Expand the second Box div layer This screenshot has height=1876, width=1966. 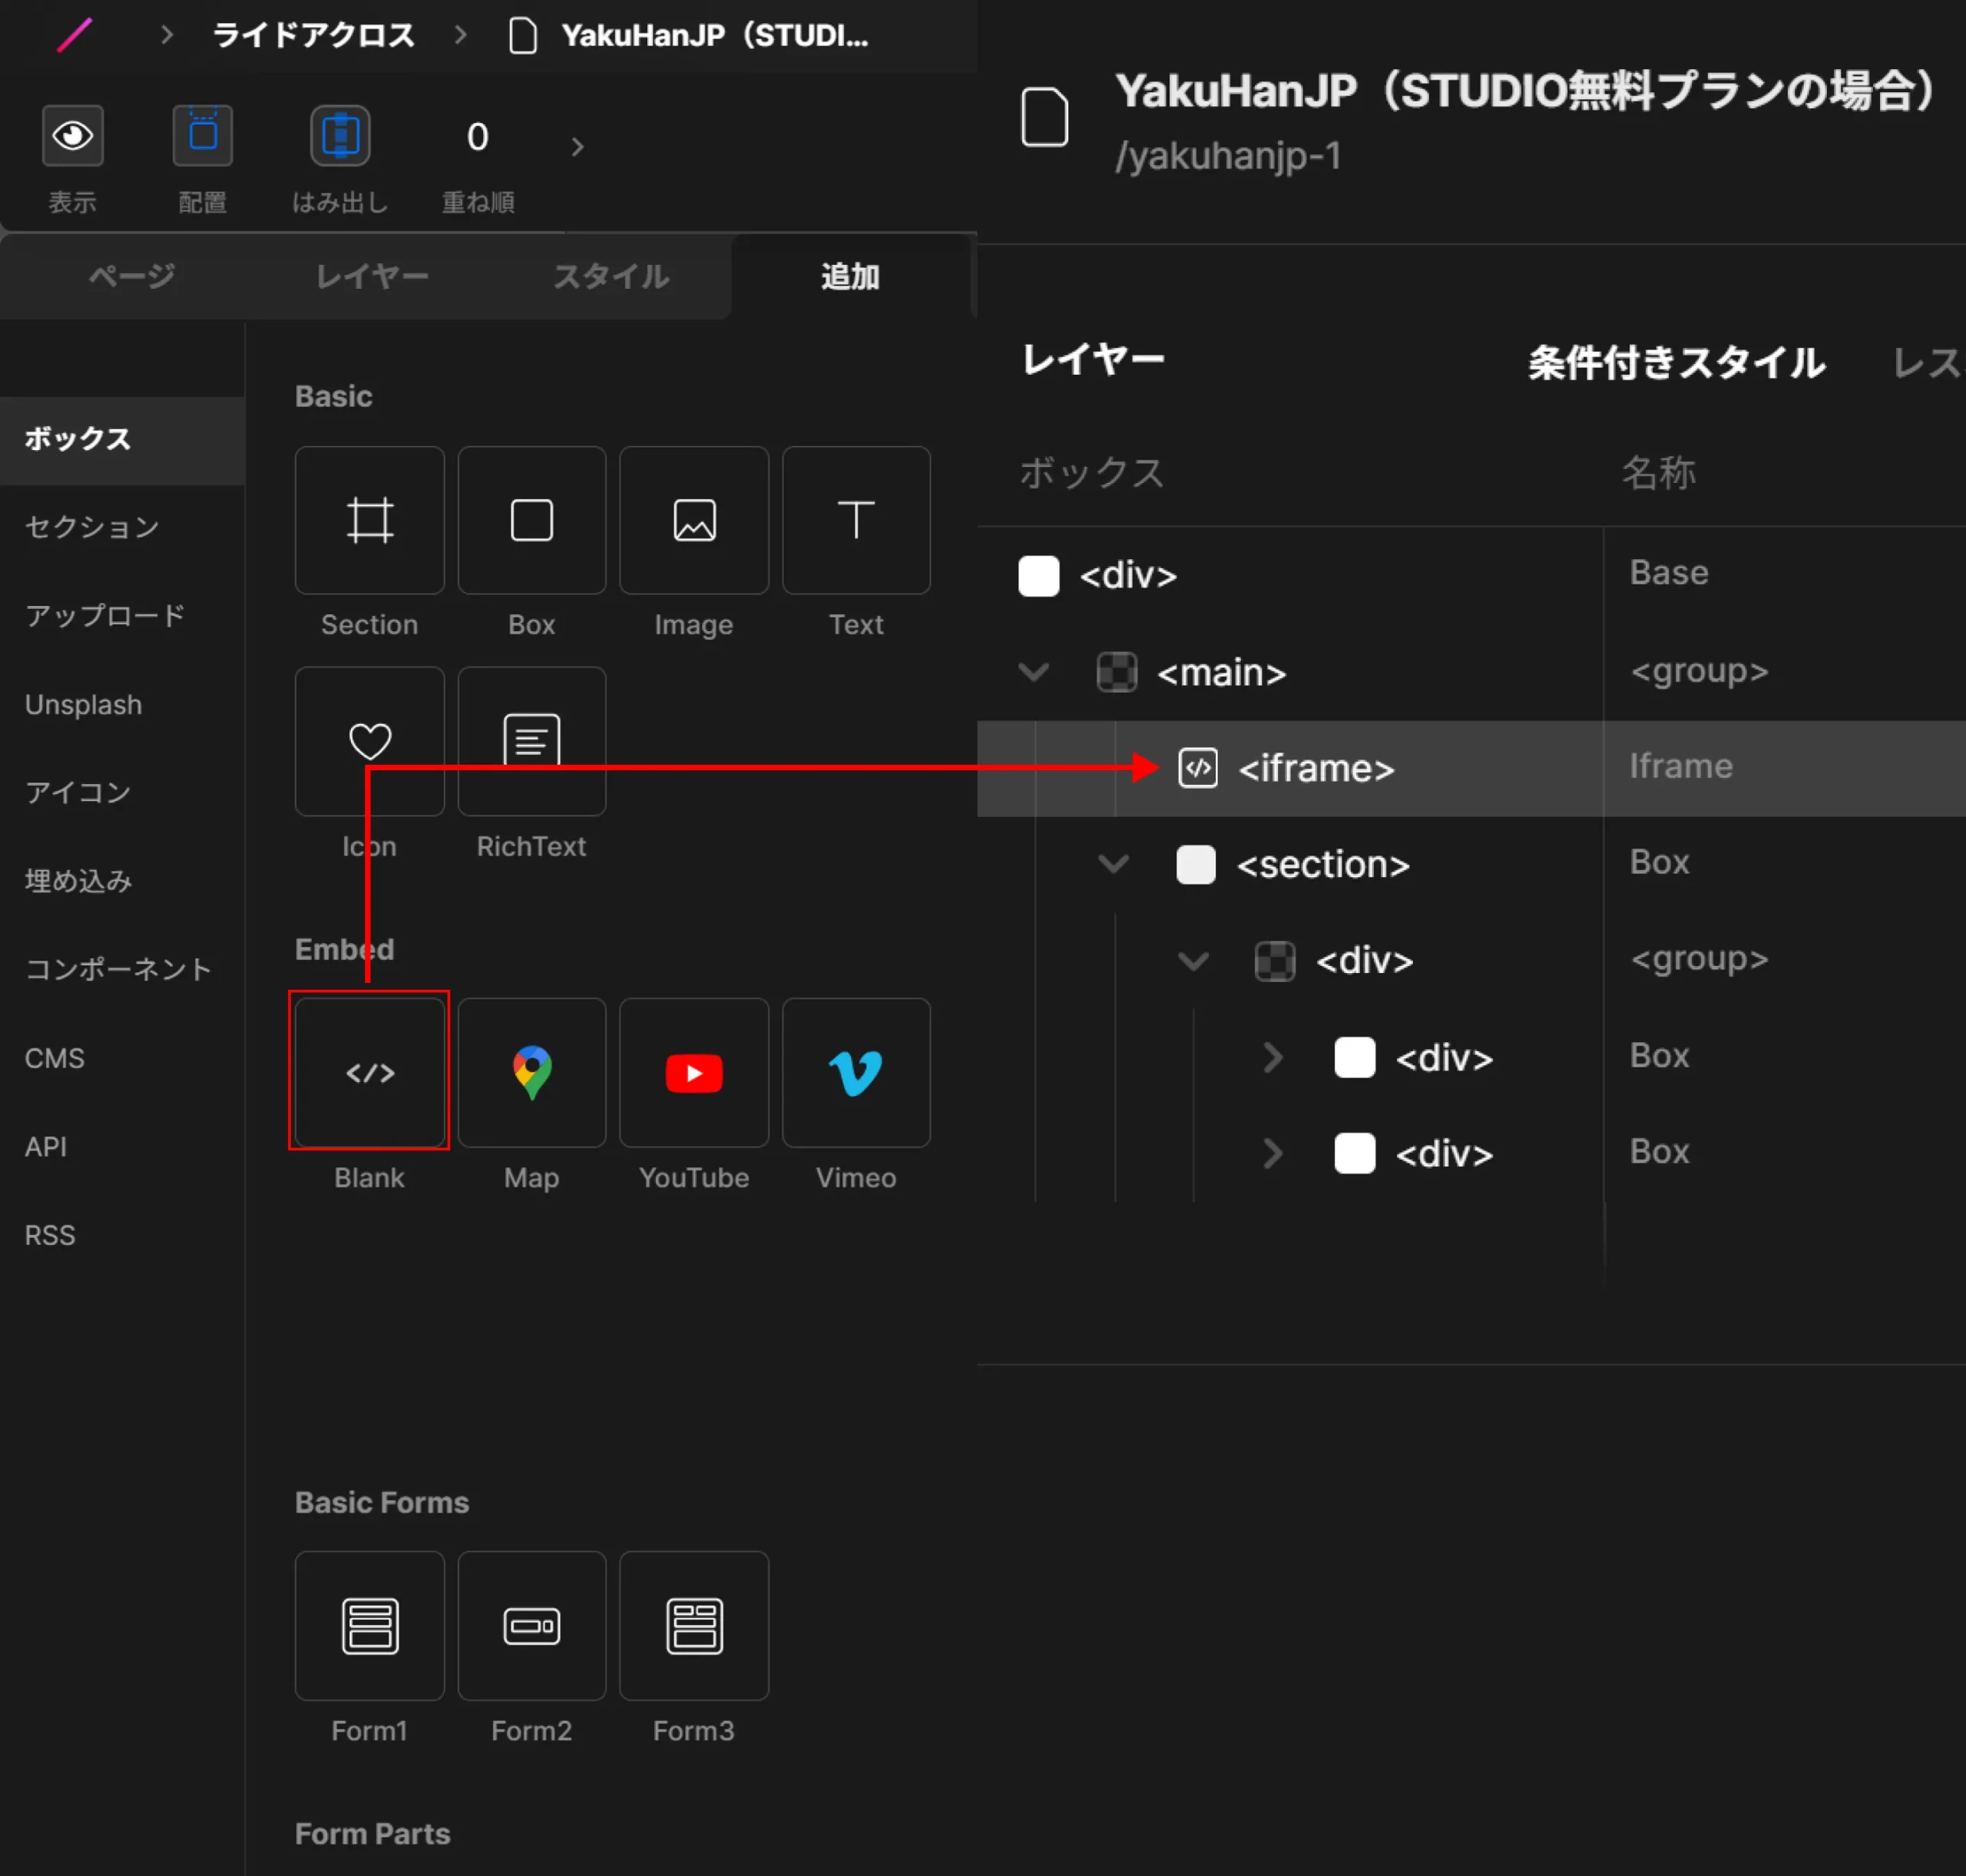pyautogui.click(x=1272, y=1153)
